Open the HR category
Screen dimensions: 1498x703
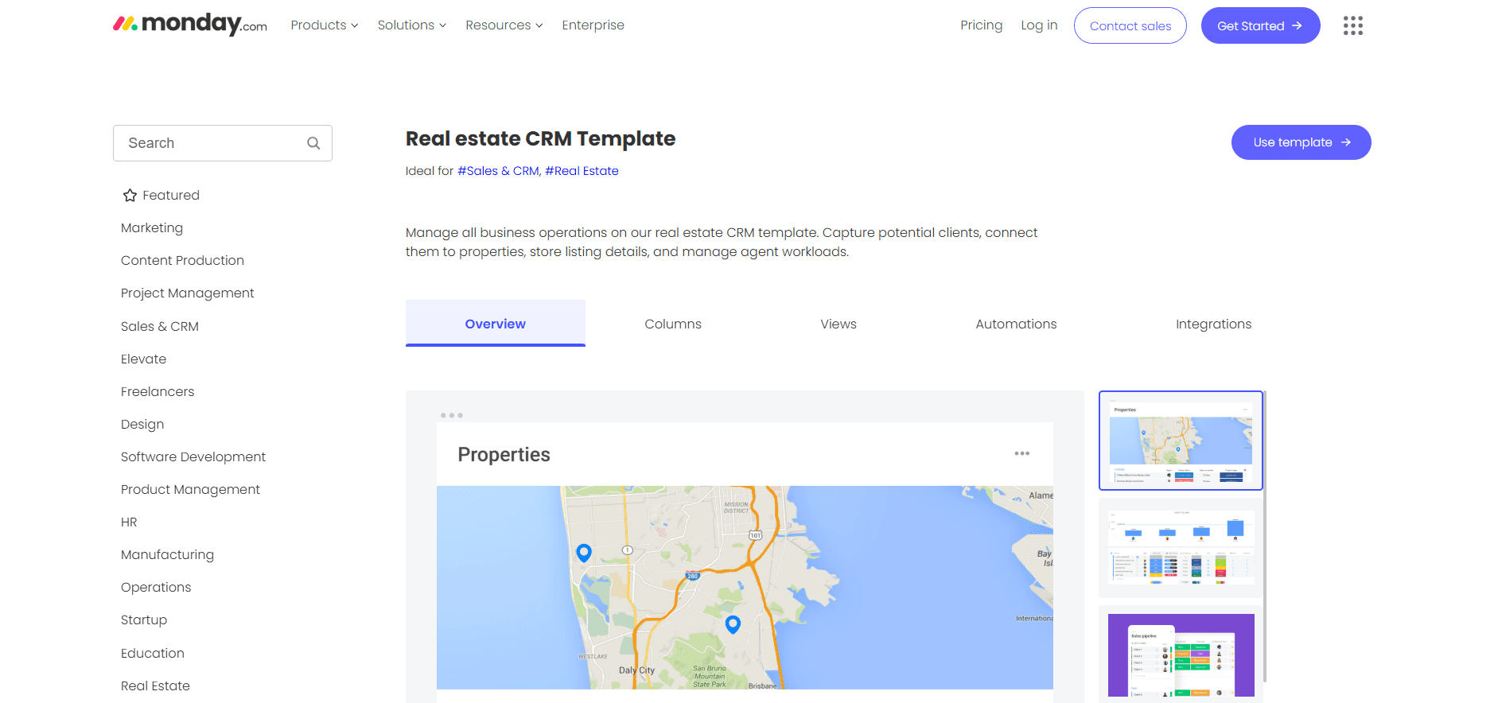tap(129, 522)
